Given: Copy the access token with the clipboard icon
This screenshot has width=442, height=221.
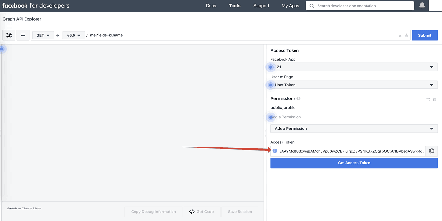Looking at the screenshot, I should 431,151.
